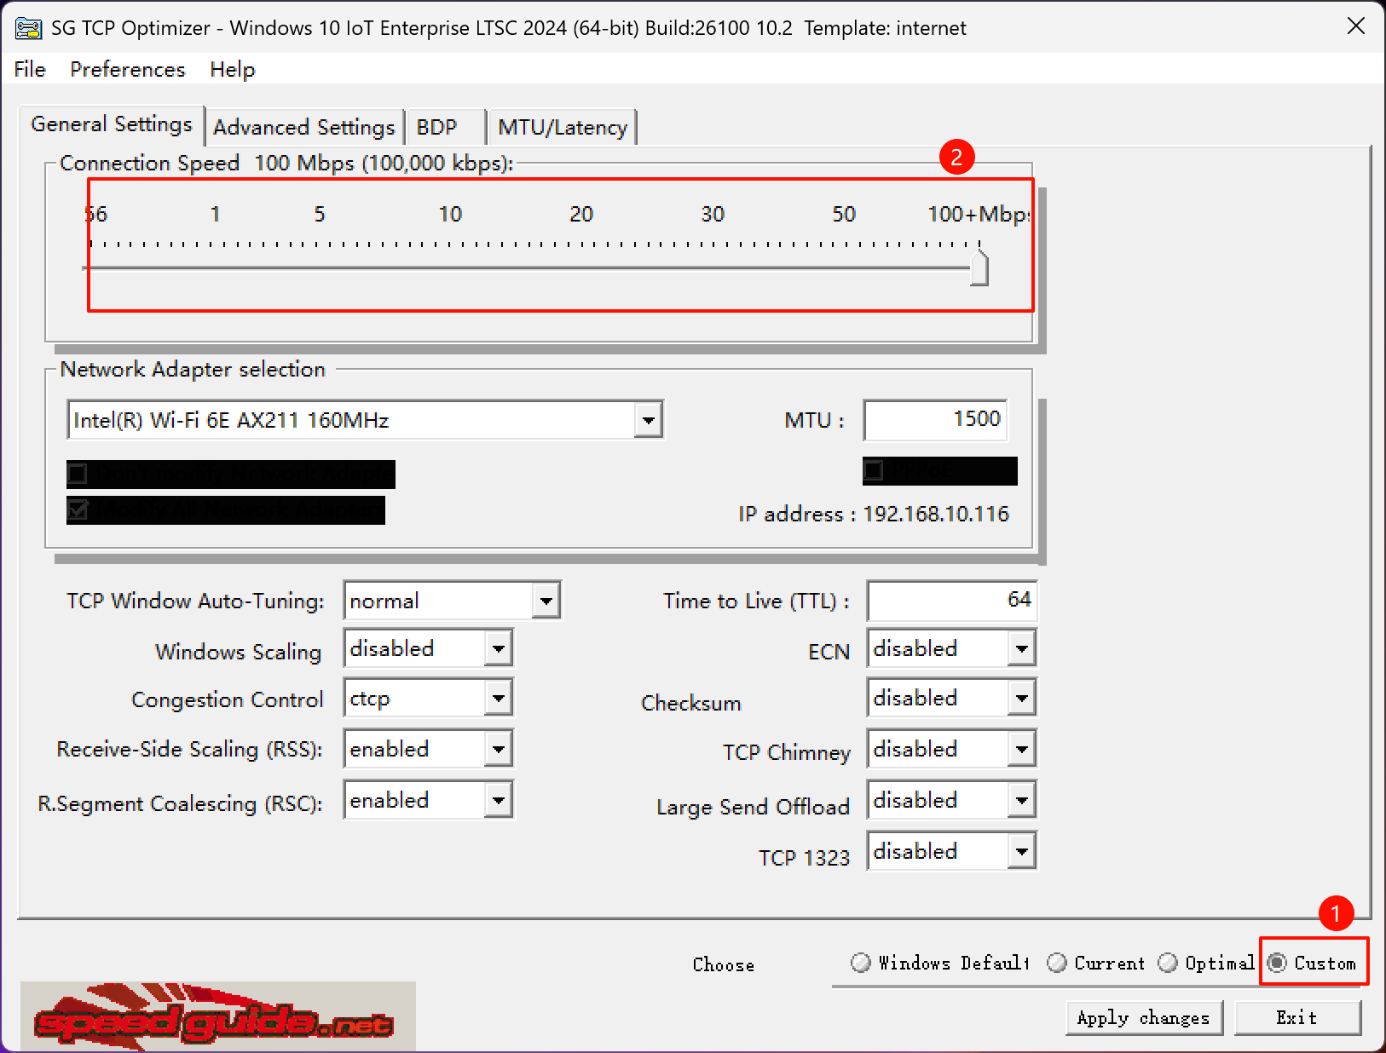The height and width of the screenshot is (1053, 1386).
Task: Expand the Large Send Offload dropdown
Action: [x=1021, y=799]
